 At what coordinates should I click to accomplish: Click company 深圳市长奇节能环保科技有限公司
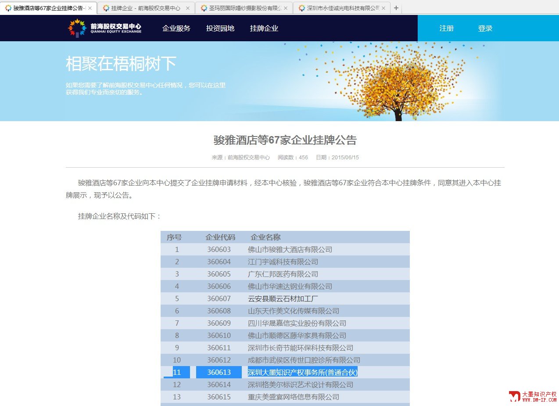coord(301,348)
